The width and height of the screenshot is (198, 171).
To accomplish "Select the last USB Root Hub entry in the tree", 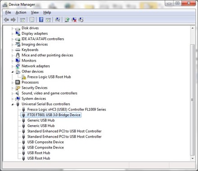I will (x=39, y=158).
